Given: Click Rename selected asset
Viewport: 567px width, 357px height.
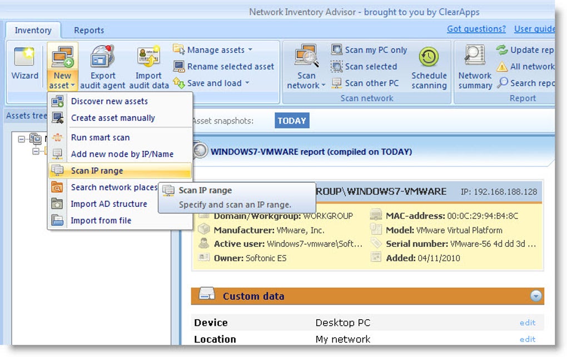Looking at the screenshot, I should pyautogui.click(x=224, y=66).
